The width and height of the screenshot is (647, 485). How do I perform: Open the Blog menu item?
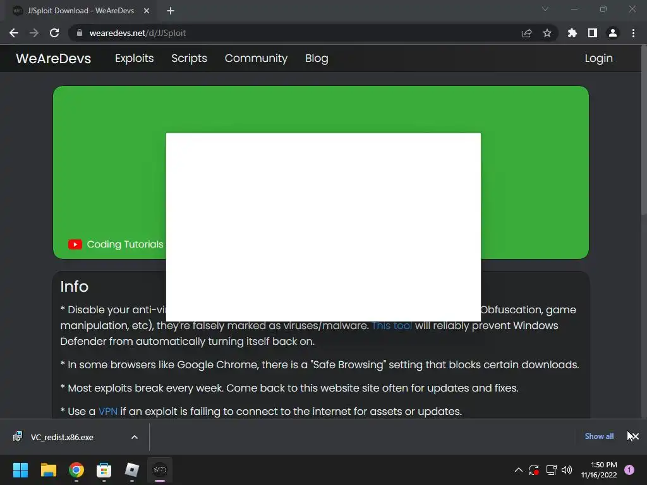pos(317,58)
